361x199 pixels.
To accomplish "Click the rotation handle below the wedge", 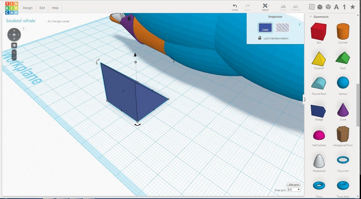I will (x=137, y=125).
